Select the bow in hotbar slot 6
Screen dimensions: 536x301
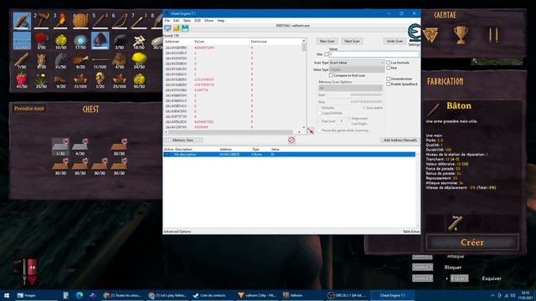pos(119,21)
